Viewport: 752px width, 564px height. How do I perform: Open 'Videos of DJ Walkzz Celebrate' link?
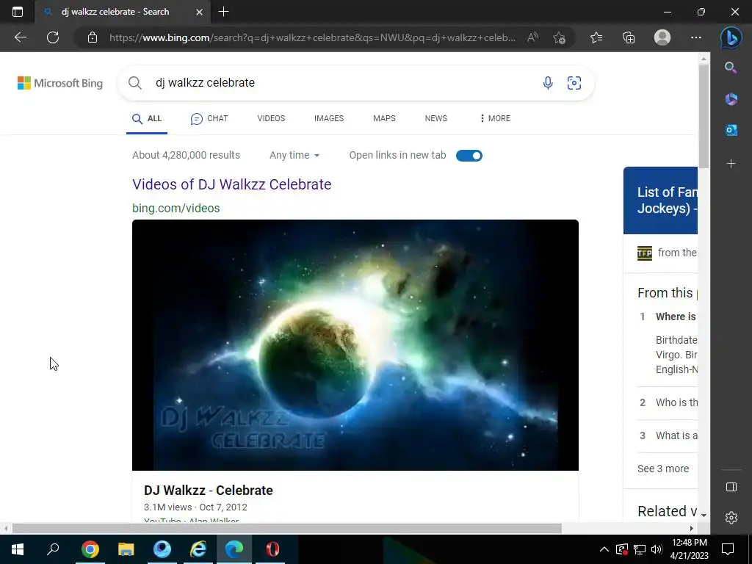(231, 184)
